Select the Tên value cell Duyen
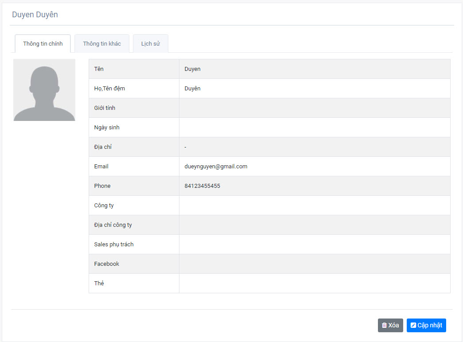The image size is (463, 342). tap(193, 69)
